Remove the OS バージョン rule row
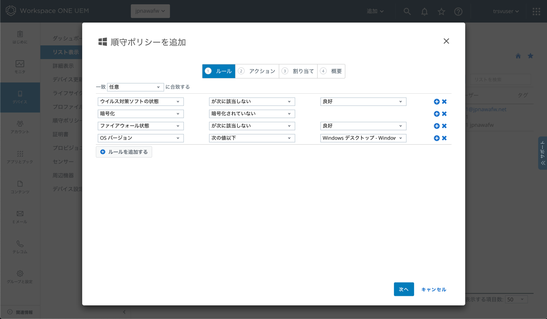The width and height of the screenshot is (547, 319). (444, 138)
